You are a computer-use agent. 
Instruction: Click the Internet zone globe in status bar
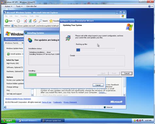pyautogui.click(x=105, y=107)
